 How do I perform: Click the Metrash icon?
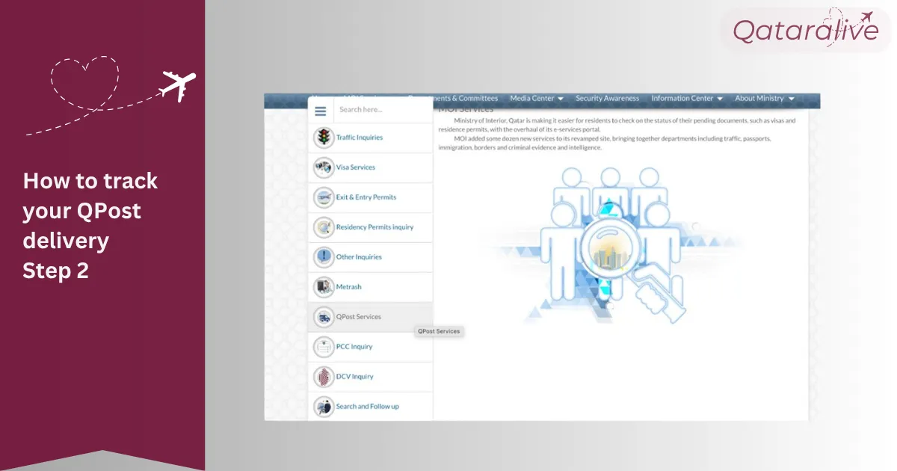pos(324,287)
